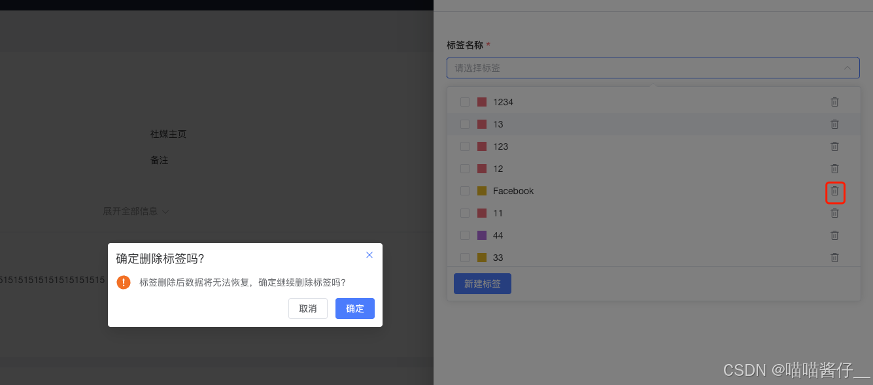Cancel the delete dialog with 取消
Screen dimensions: 873x385
pyautogui.click(x=307, y=309)
